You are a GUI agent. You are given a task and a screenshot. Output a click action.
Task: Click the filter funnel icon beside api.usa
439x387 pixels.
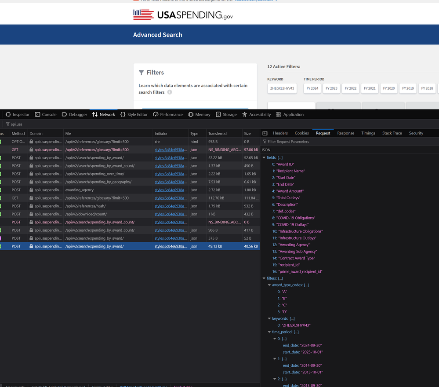coord(7,124)
